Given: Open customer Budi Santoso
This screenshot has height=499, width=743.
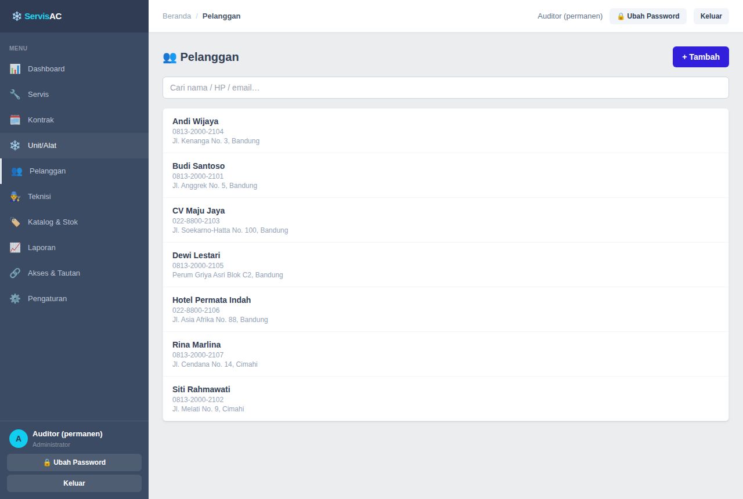Looking at the screenshot, I should coord(446,176).
